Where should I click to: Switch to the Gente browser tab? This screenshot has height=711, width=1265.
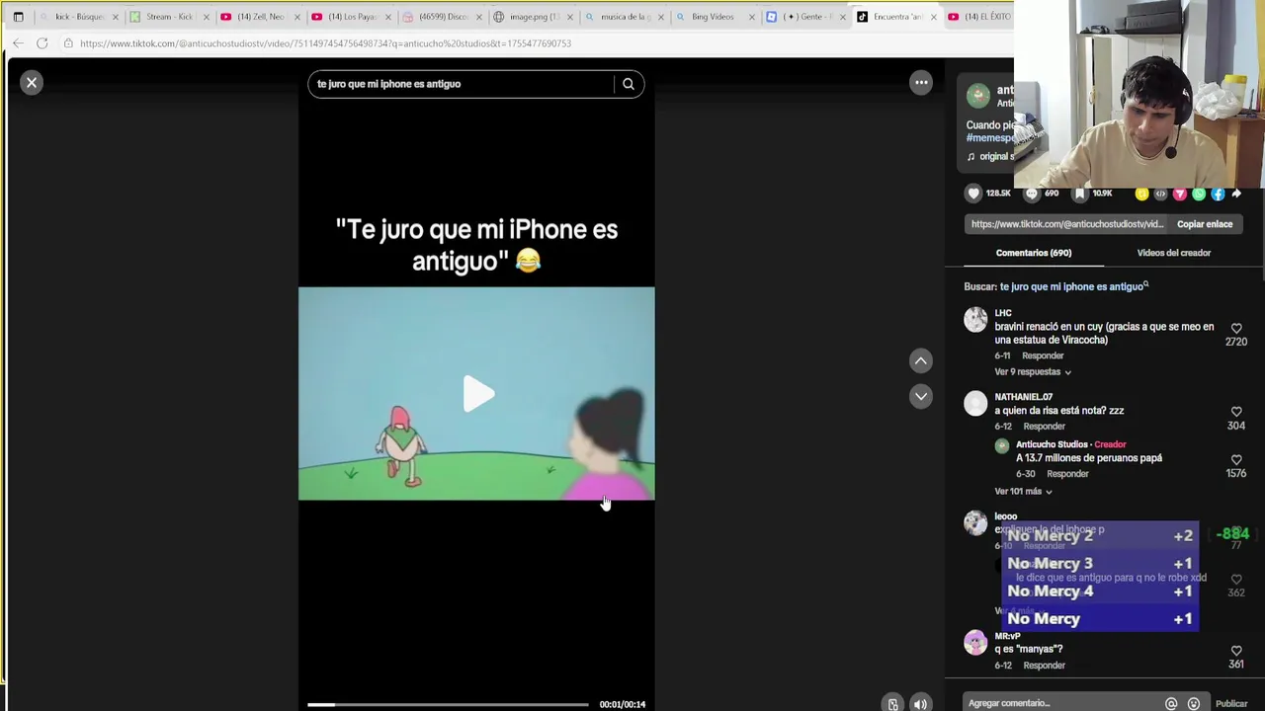(805, 17)
